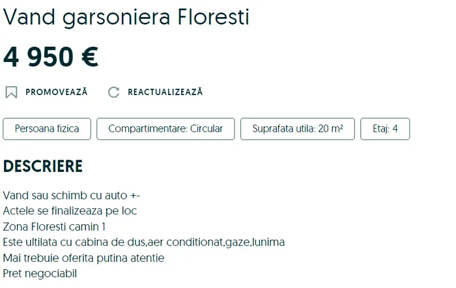Click the line 'Pret negociabil'
The height and width of the screenshot is (288, 456).
[x=40, y=274]
